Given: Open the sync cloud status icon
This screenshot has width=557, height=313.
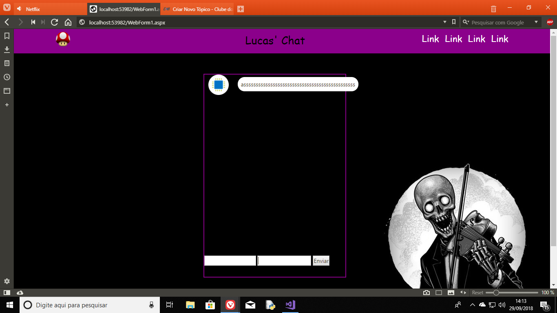Looking at the screenshot, I should point(20,293).
